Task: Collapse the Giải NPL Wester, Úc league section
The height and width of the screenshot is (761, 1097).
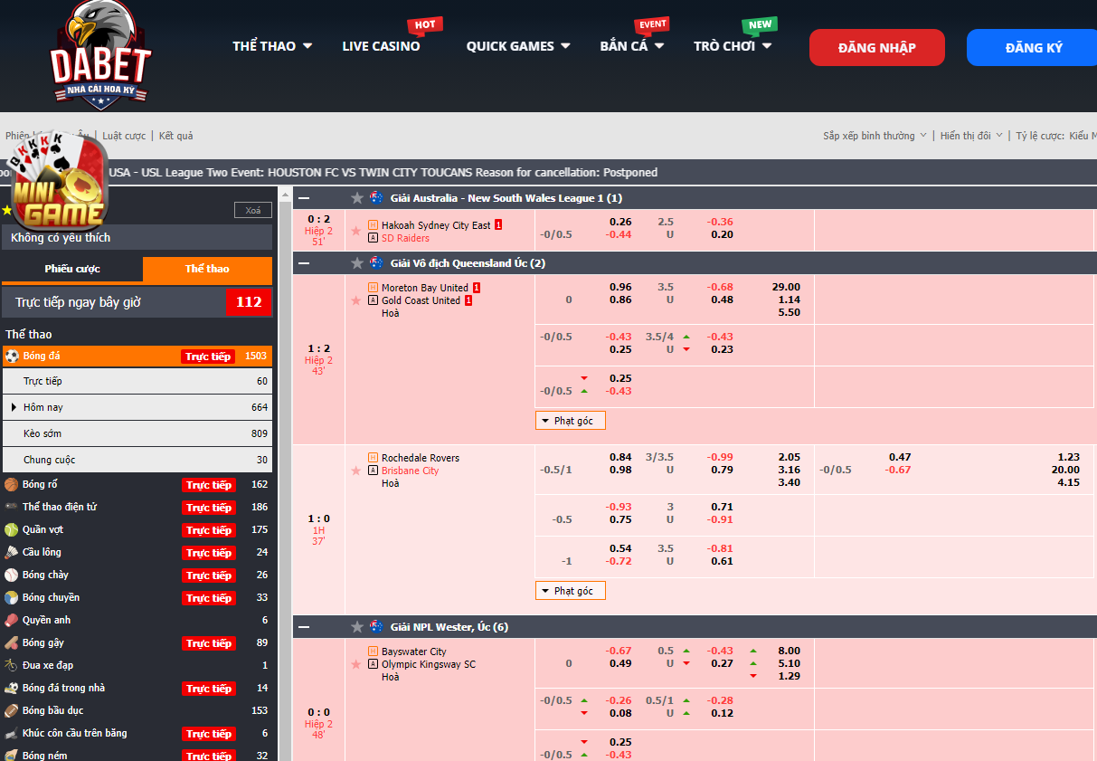Action: point(304,627)
